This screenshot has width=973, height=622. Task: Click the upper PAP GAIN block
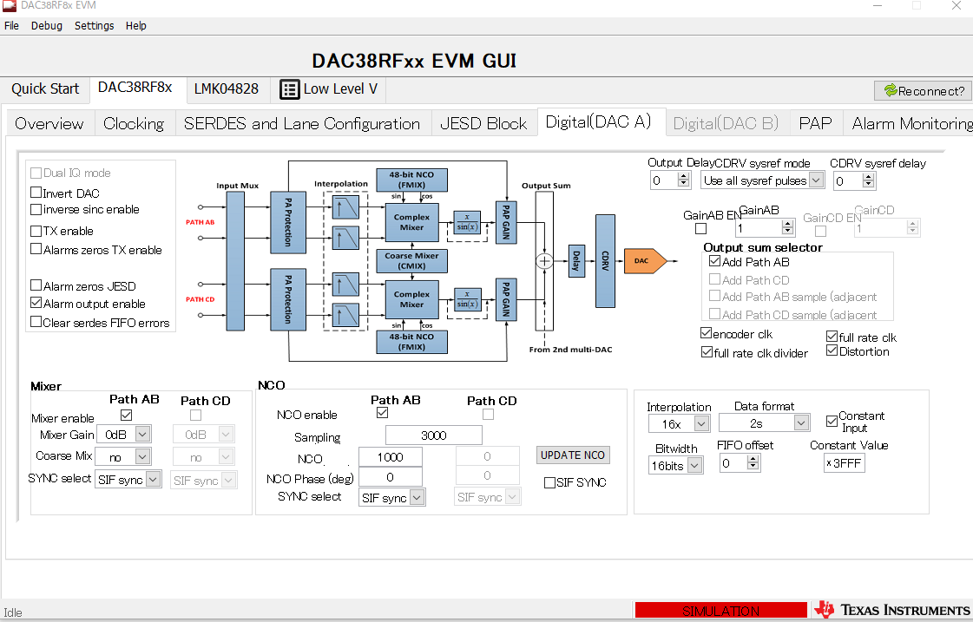click(x=506, y=223)
